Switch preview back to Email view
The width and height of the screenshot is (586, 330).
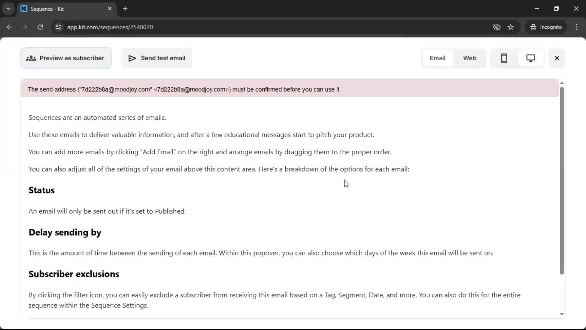tap(438, 58)
